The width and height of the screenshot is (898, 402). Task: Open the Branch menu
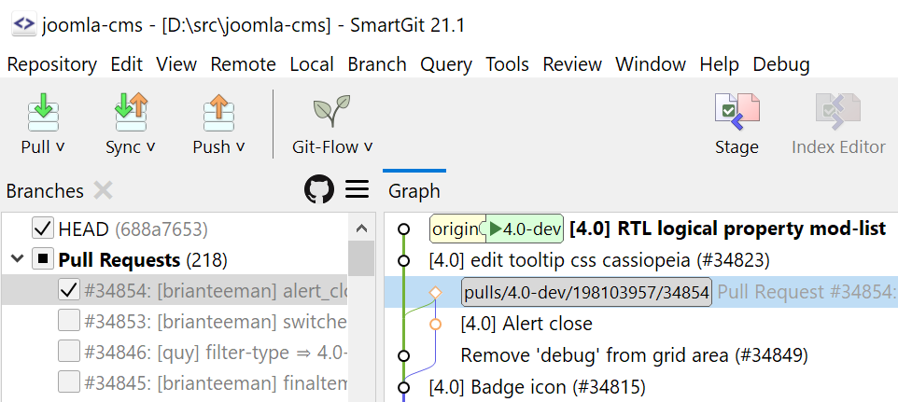pos(376,64)
